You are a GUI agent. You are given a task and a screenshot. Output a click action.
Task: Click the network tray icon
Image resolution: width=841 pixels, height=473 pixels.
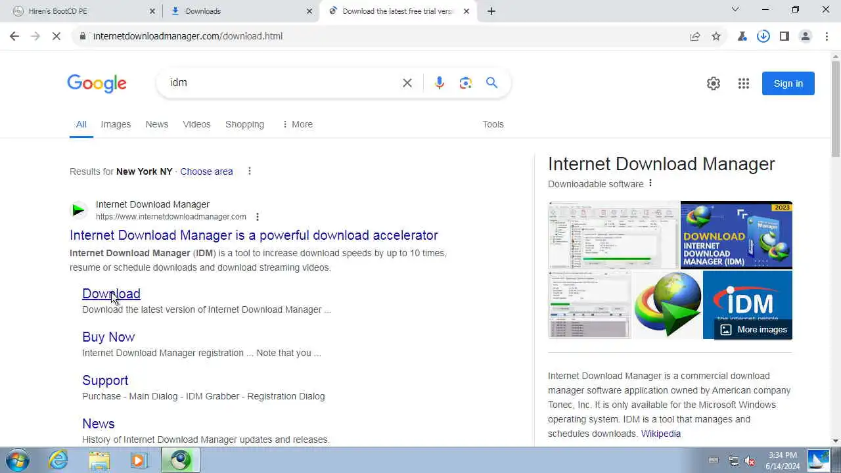coord(734,461)
